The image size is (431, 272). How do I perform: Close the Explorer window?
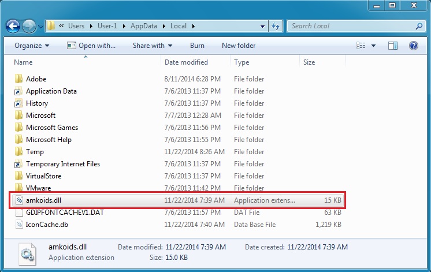414,6
